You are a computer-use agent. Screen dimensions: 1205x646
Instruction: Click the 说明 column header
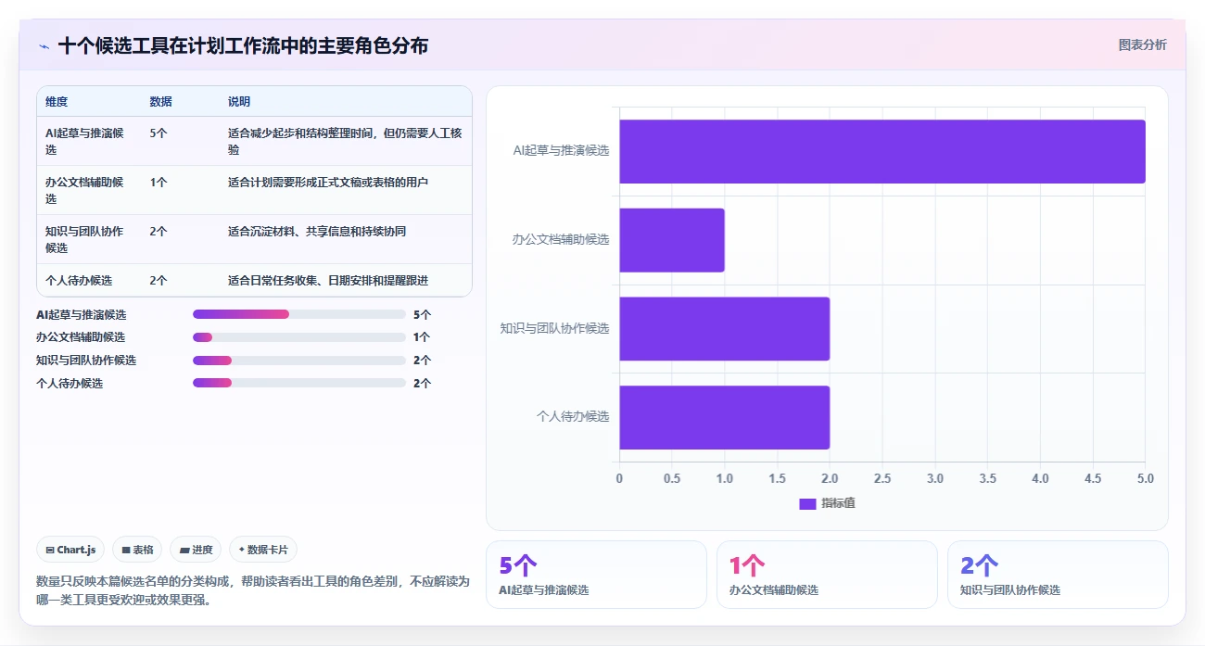click(239, 102)
